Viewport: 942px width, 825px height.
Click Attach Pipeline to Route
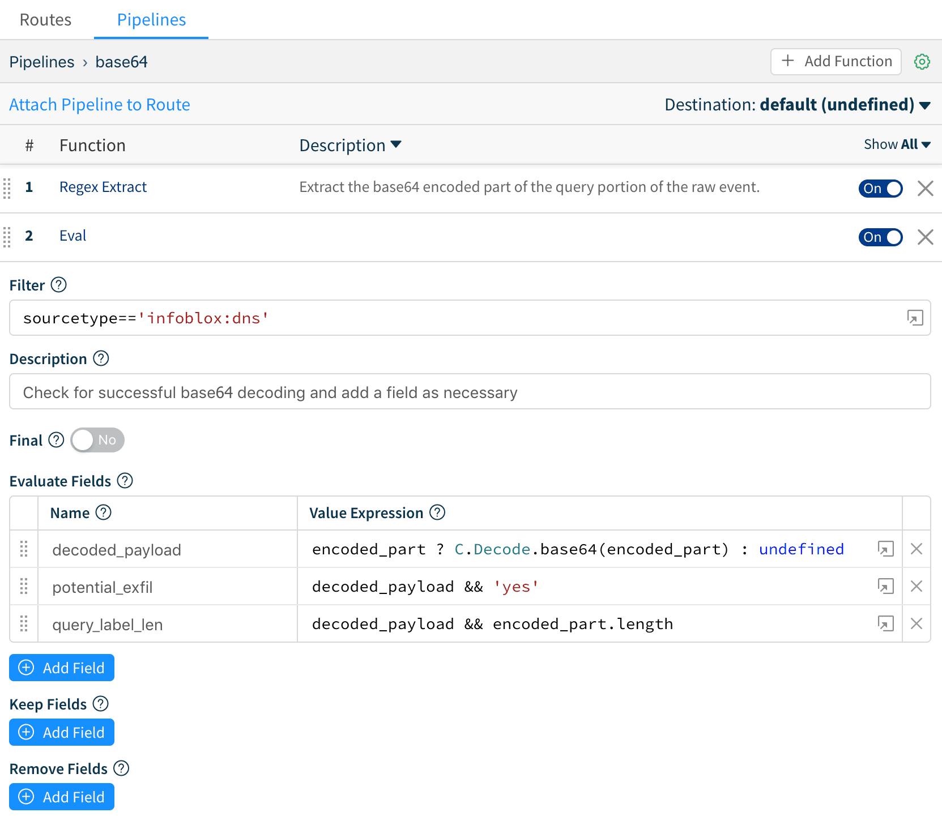coord(99,104)
